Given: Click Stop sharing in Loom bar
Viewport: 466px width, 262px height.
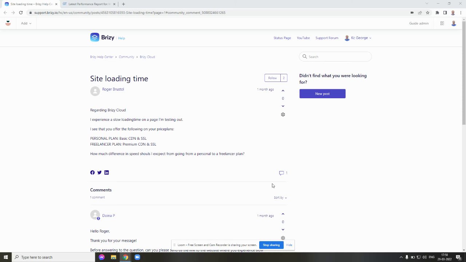Looking at the screenshot, I should (x=271, y=245).
